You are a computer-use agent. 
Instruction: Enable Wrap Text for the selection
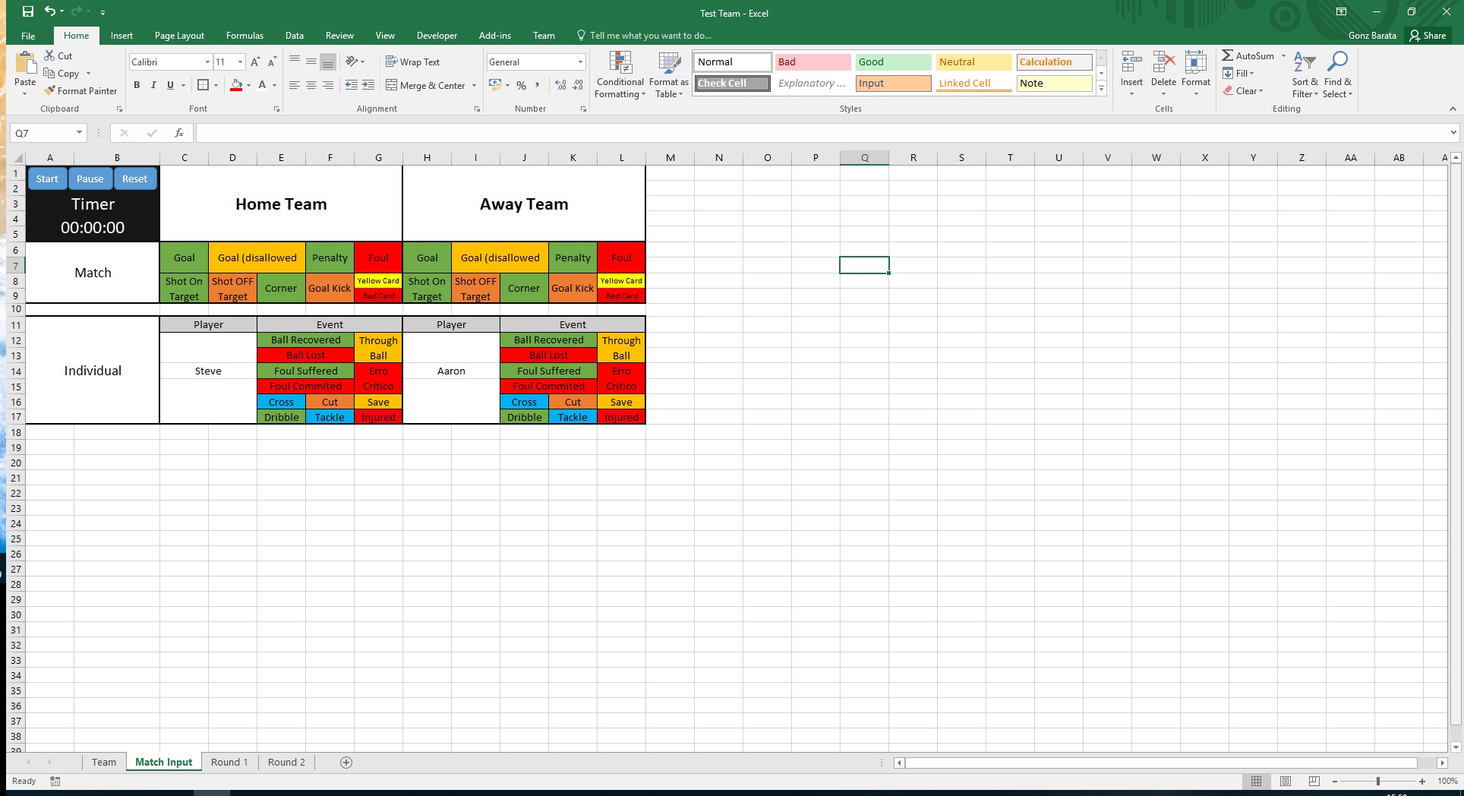pyautogui.click(x=414, y=62)
